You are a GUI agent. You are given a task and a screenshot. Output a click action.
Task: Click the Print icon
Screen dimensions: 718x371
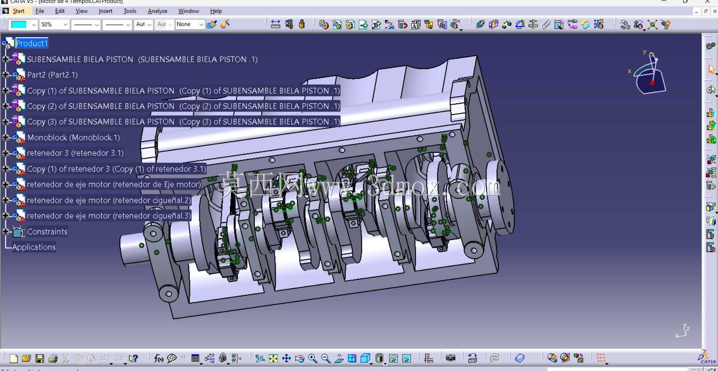pos(53,359)
